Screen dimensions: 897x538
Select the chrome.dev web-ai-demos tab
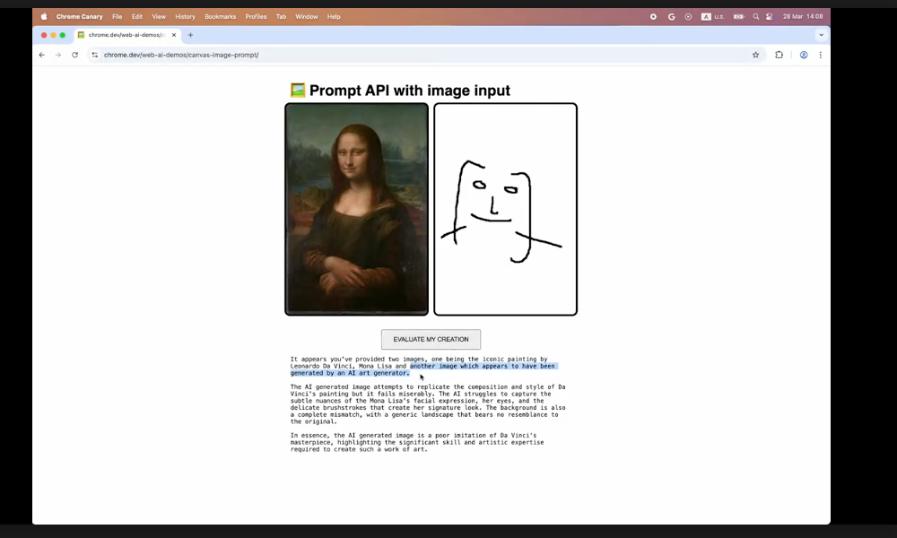click(127, 35)
